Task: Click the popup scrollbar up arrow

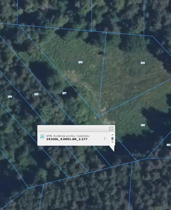Action: click(x=112, y=135)
